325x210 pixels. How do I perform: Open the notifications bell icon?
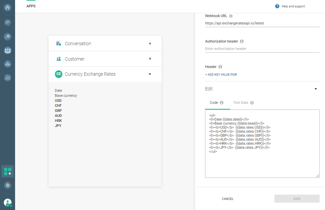pyautogui.click(x=7, y=185)
